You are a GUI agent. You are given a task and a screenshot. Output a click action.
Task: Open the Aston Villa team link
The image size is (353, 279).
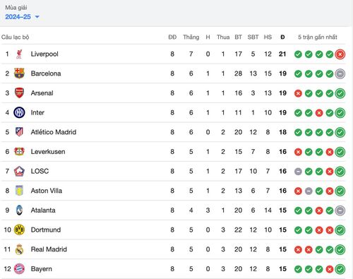pos(47,191)
